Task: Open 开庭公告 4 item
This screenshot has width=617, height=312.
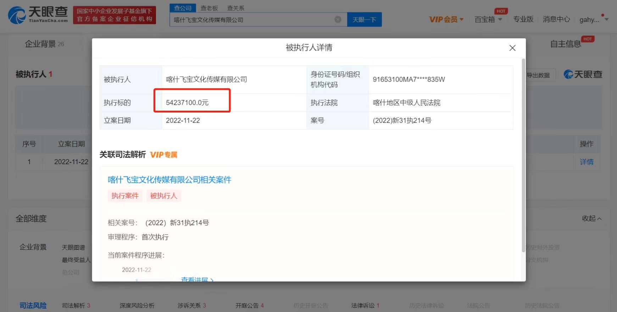Action: pos(250,305)
